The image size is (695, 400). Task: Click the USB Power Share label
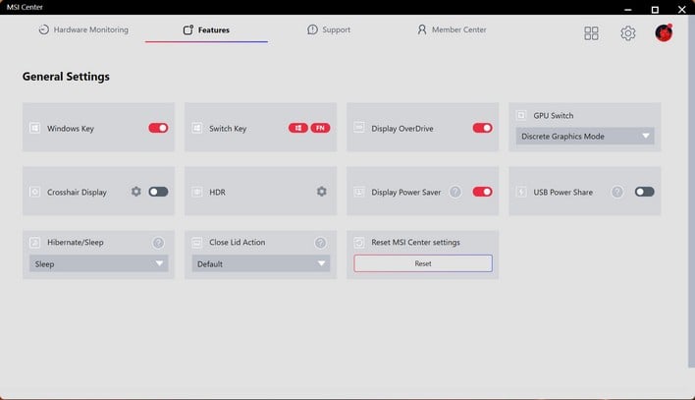[x=562, y=193]
